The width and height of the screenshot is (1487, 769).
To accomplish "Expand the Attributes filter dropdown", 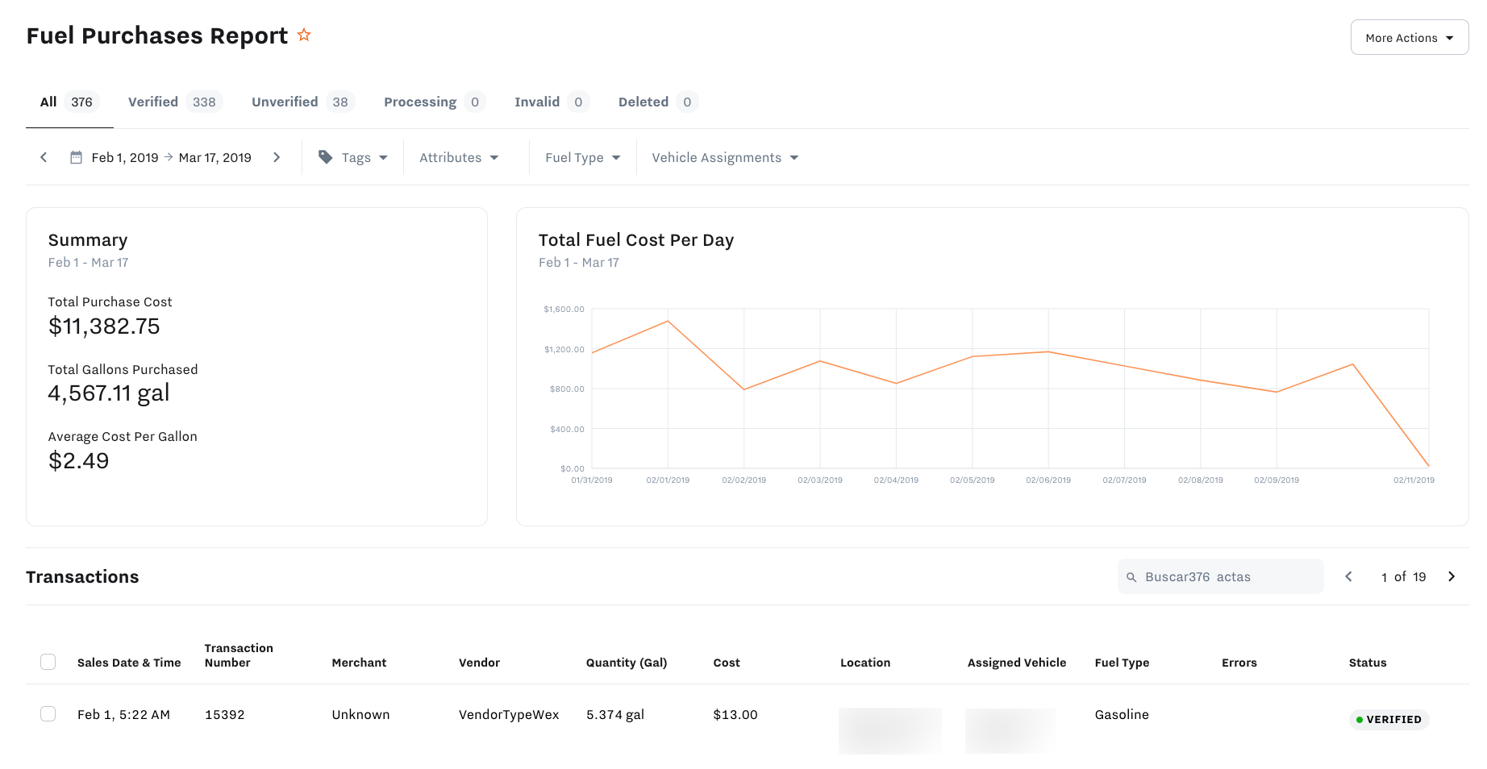I will pos(459,157).
